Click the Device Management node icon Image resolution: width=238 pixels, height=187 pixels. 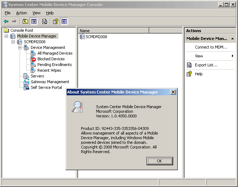coord(26,47)
